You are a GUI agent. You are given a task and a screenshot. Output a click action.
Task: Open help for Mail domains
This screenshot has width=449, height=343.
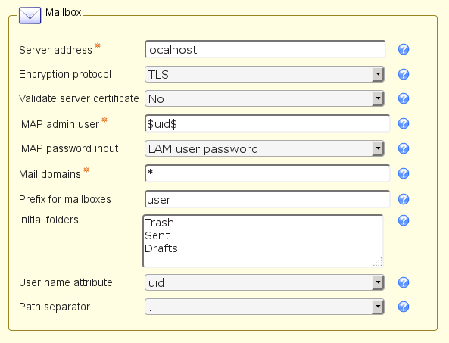(404, 173)
